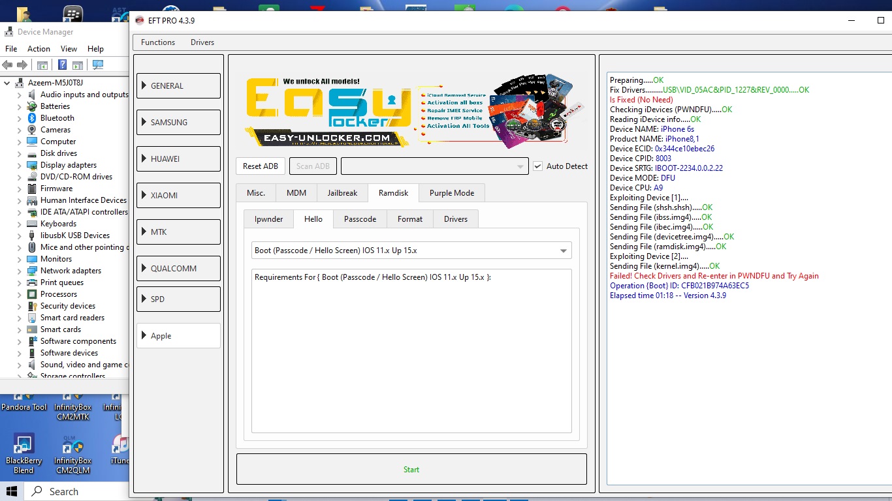
Task: Expand the Smart card readers node
Action: (x=20, y=318)
